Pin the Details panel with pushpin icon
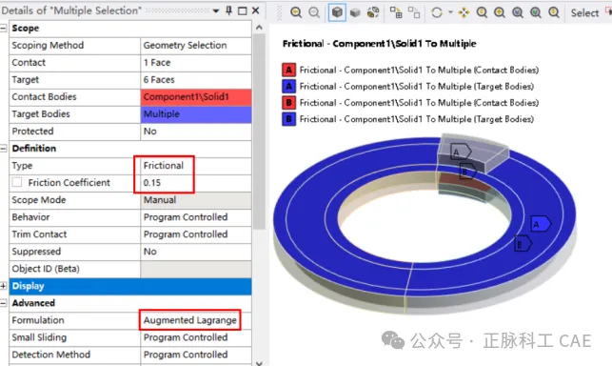Screen dimensions: 612x366 tap(228, 10)
